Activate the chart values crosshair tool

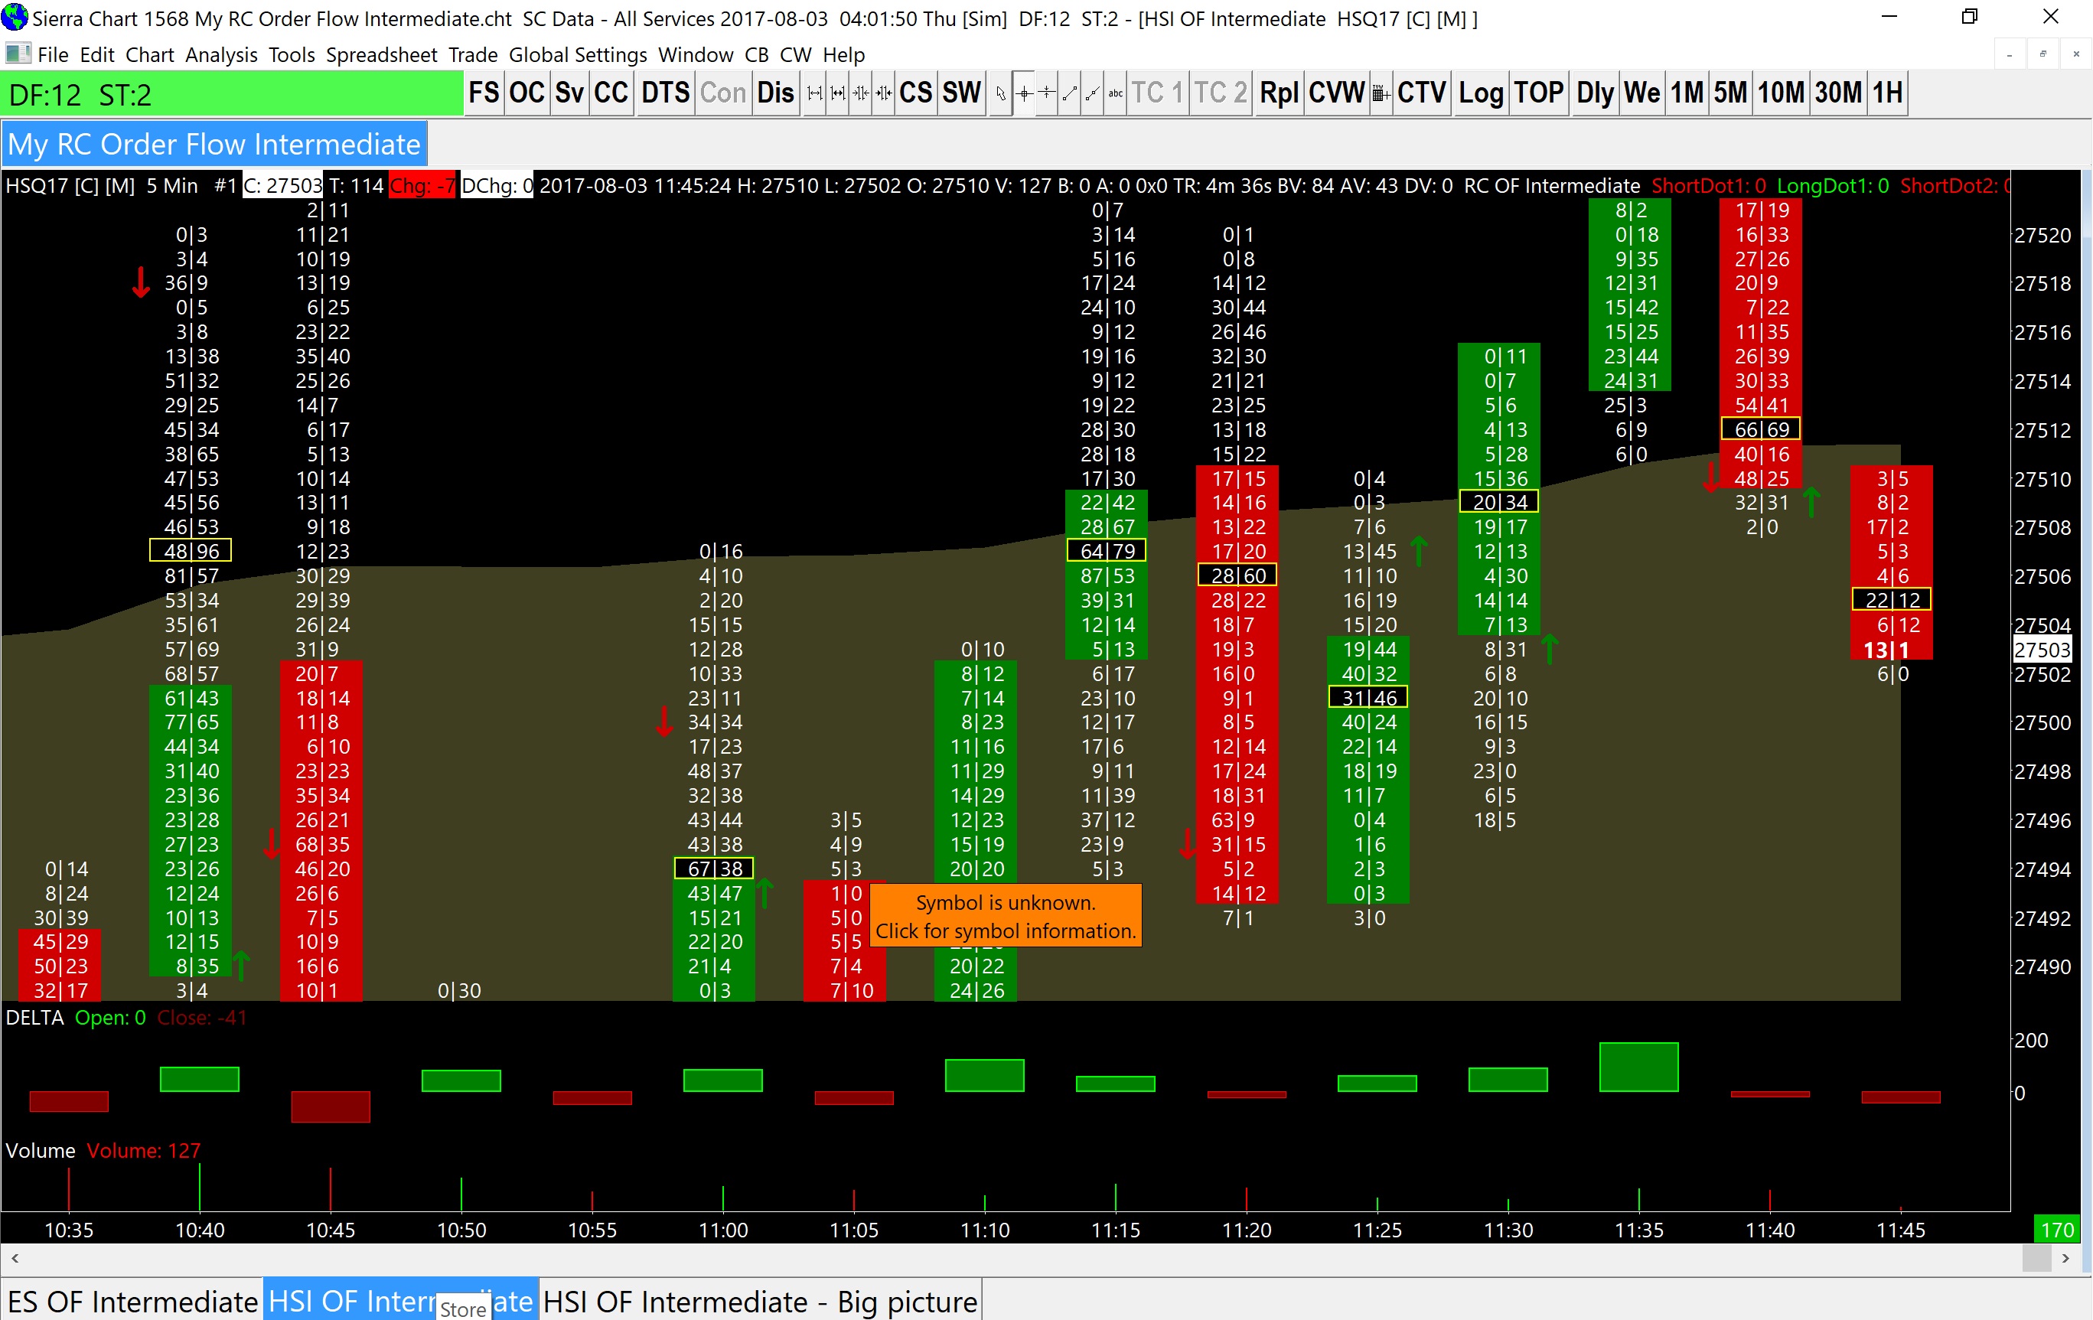[1024, 93]
